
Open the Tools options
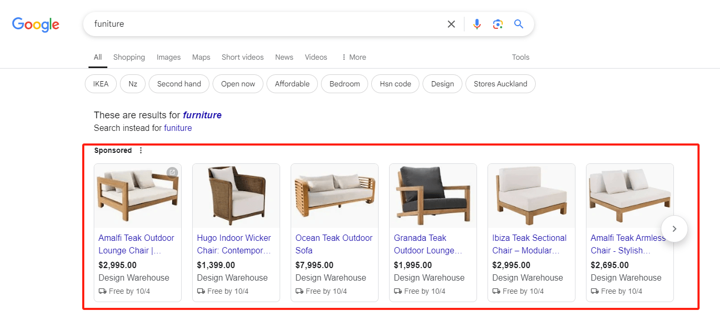tap(520, 57)
